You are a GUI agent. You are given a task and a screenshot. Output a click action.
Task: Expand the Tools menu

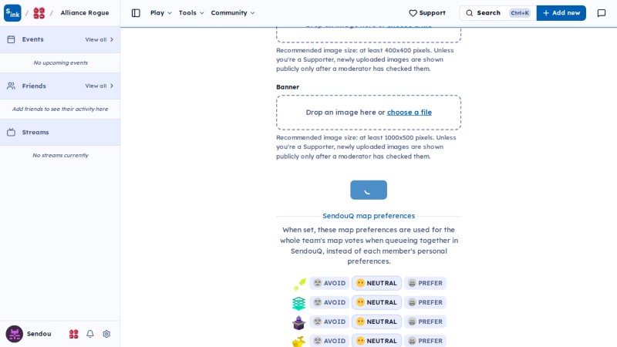click(x=191, y=13)
